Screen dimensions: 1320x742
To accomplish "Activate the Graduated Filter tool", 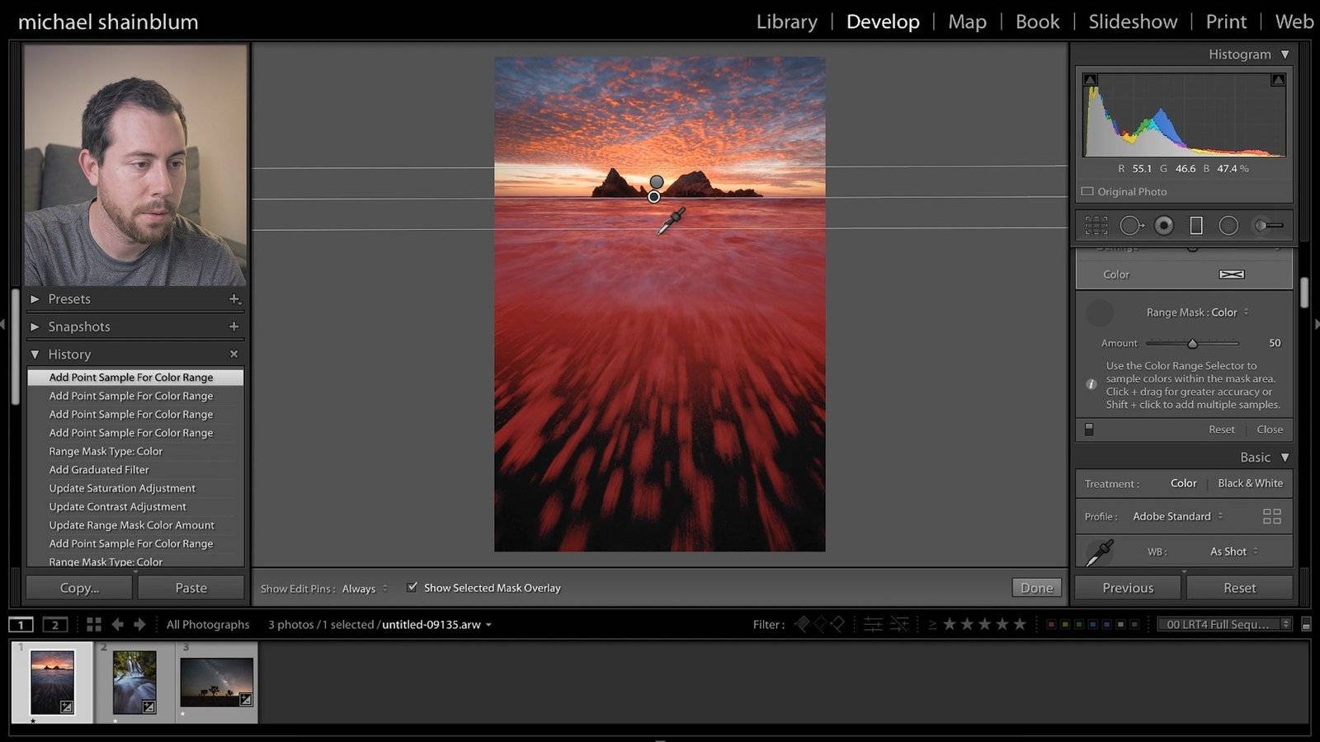I will [1195, 225].
